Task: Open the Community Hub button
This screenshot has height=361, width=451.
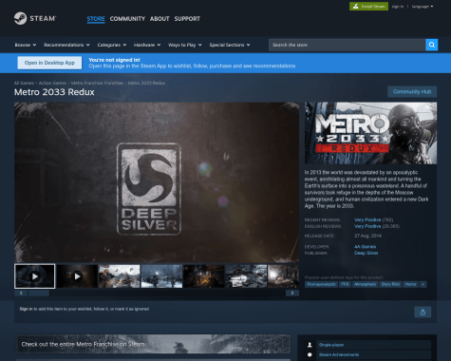Action: coord(412,91)
